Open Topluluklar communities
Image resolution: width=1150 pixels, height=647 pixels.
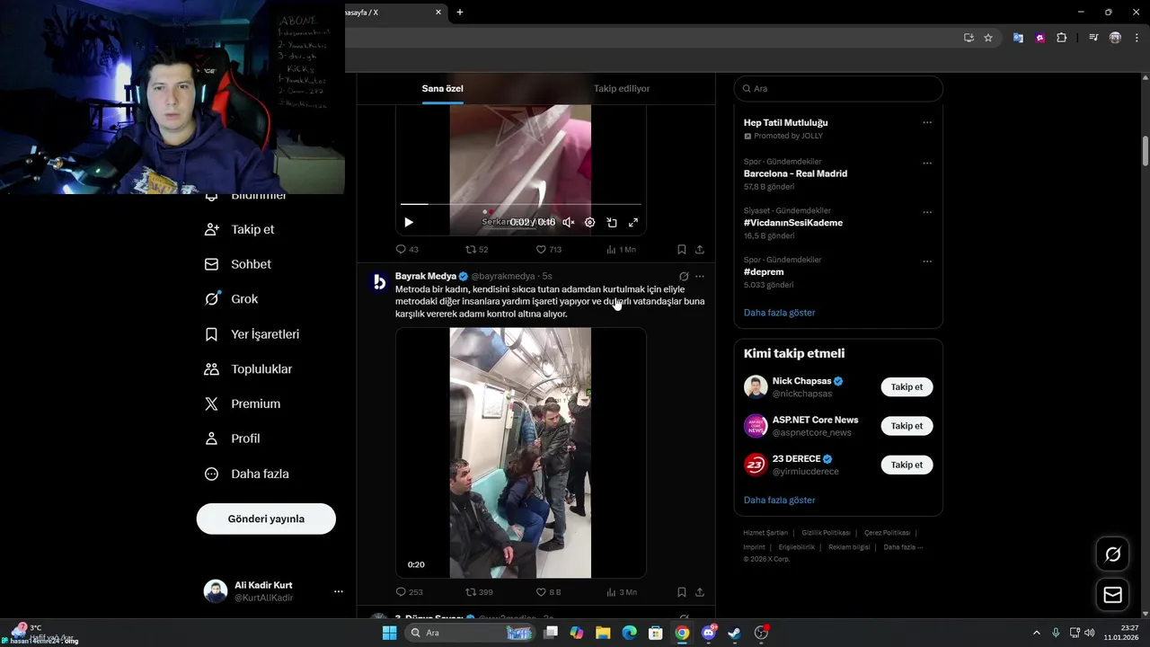pyautogui.click(x=248, y=369)
